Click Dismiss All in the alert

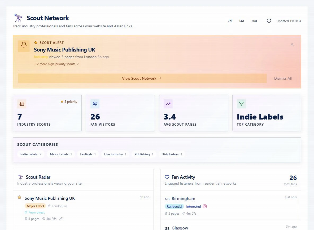point(283,78)
